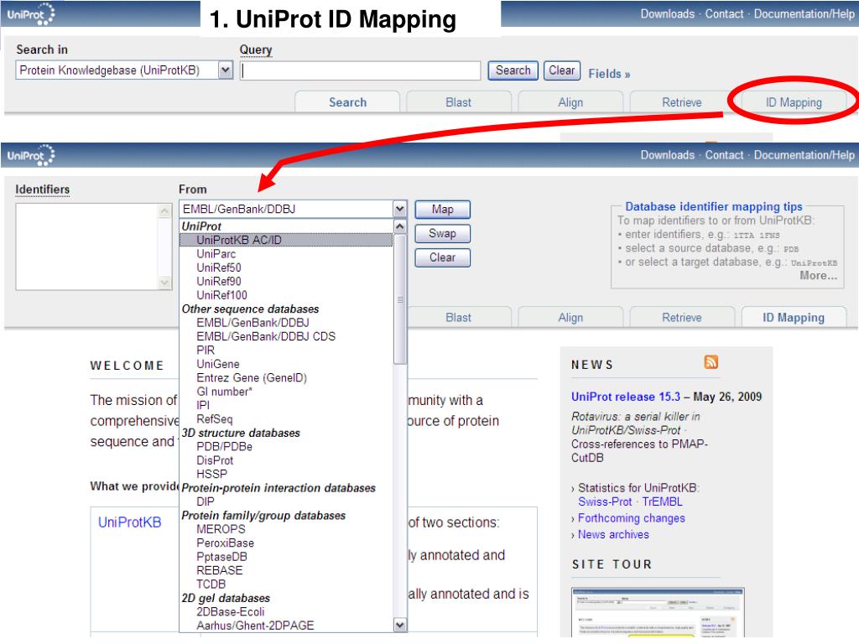Select the lower Align tab

tap(570, 318)
